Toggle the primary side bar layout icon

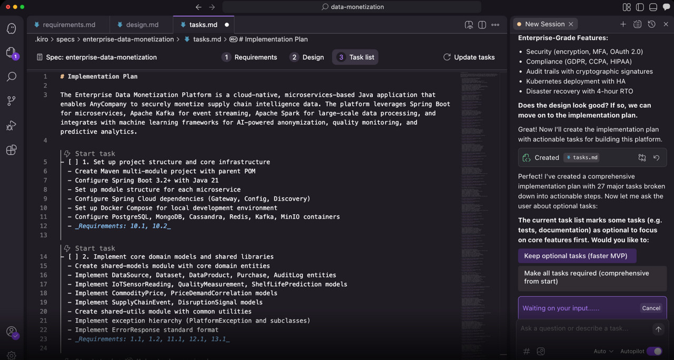pyautogui.click(x=640, y=7)
